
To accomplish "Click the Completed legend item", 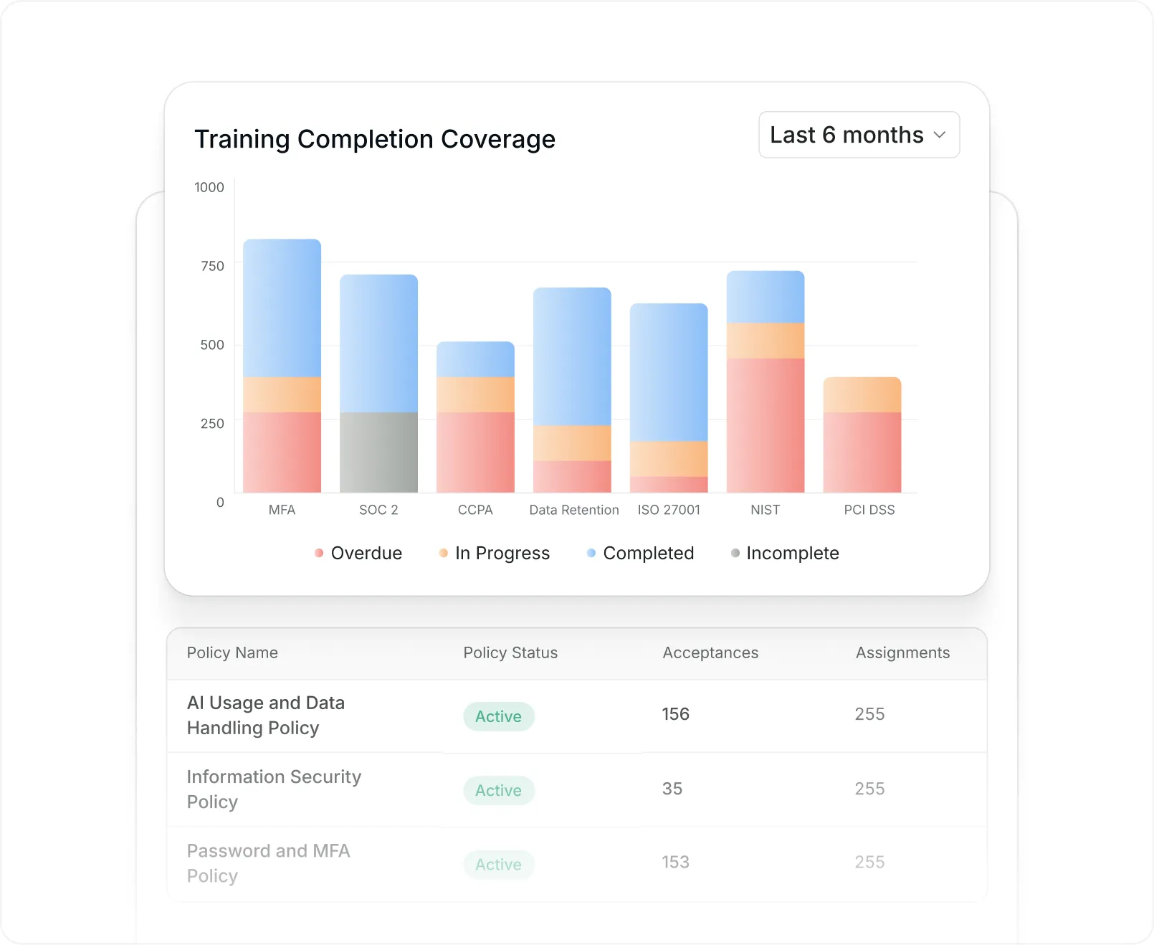I will tap(640, 553).
